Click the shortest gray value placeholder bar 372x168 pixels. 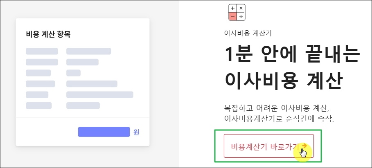click(74, 73)
